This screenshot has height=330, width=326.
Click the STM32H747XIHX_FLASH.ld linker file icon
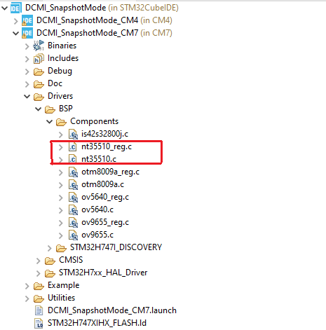pyautogui.click(x=39, y=323)
